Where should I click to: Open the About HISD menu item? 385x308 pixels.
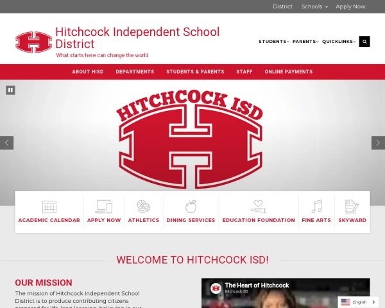(x=88, y=72)
